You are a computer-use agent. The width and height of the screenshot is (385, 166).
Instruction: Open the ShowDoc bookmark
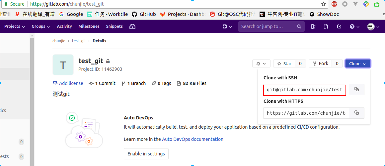tap(324, 14)
